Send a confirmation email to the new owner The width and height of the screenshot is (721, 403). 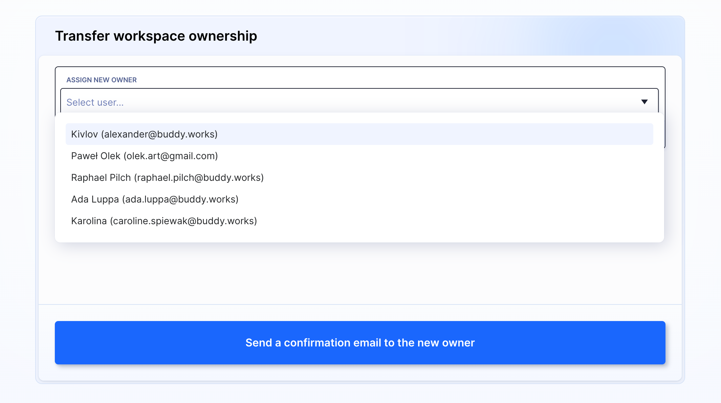360,343
